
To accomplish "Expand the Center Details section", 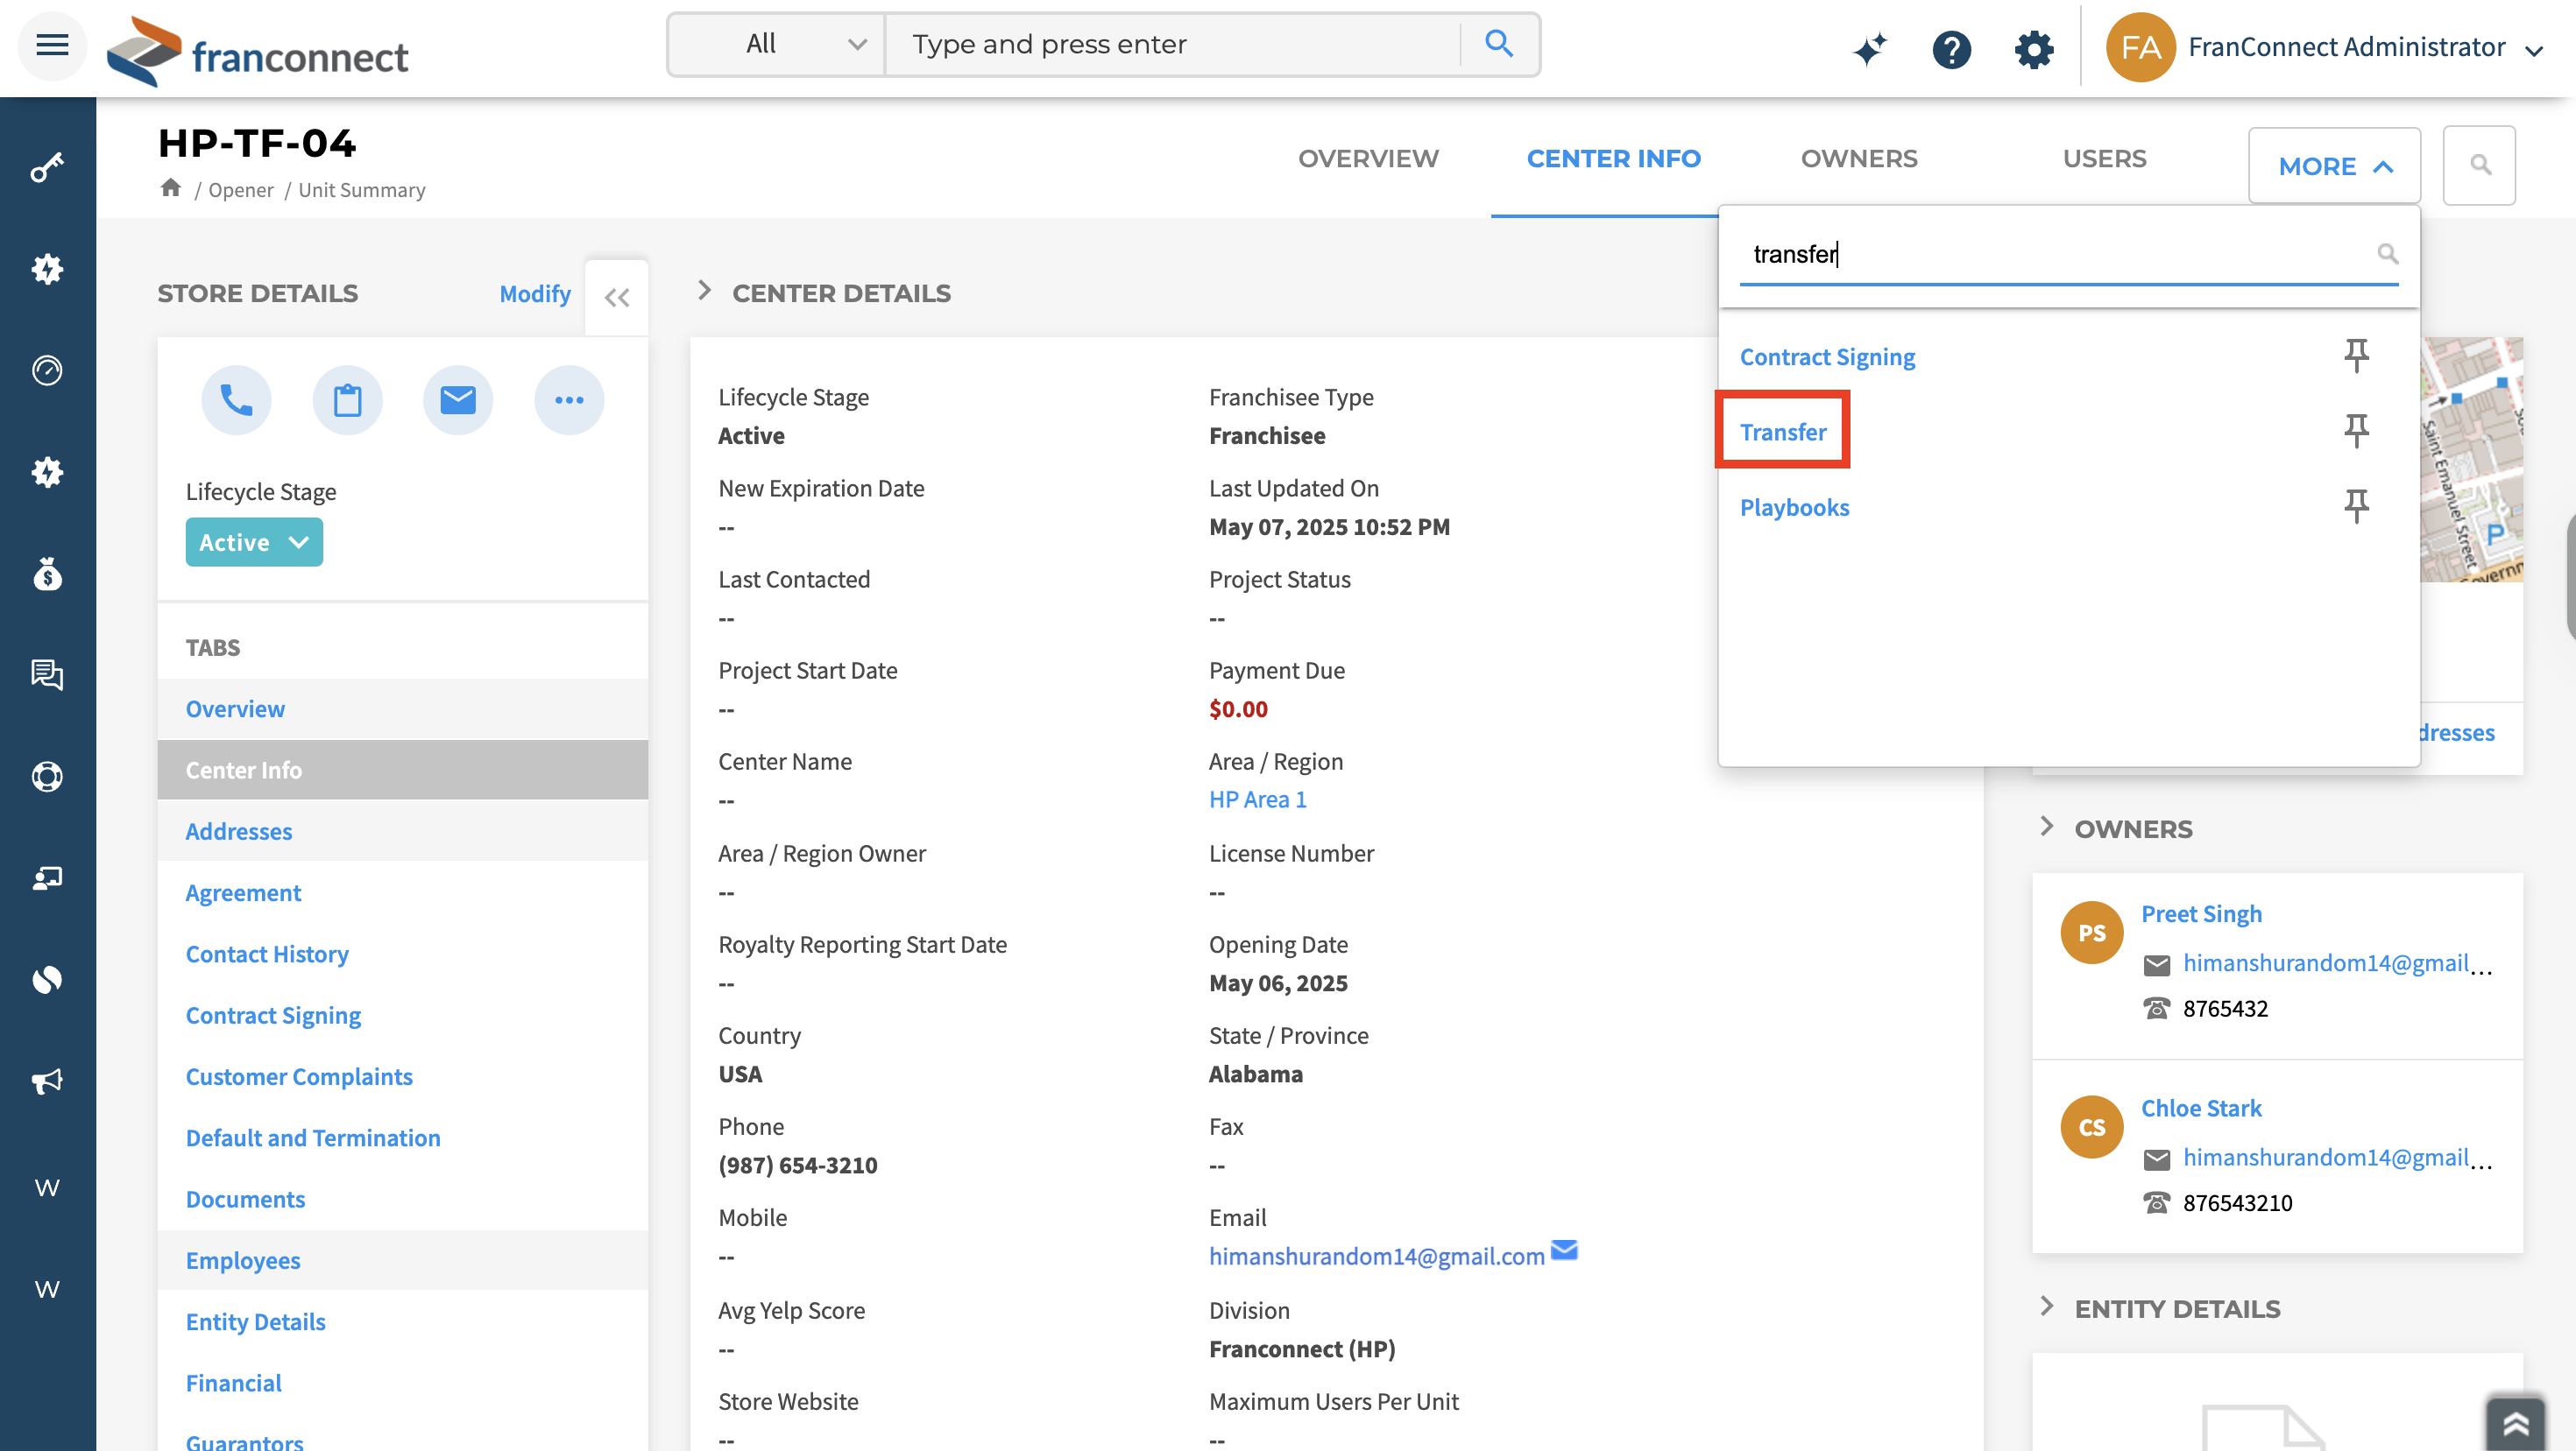I will (x=705, y=291).
